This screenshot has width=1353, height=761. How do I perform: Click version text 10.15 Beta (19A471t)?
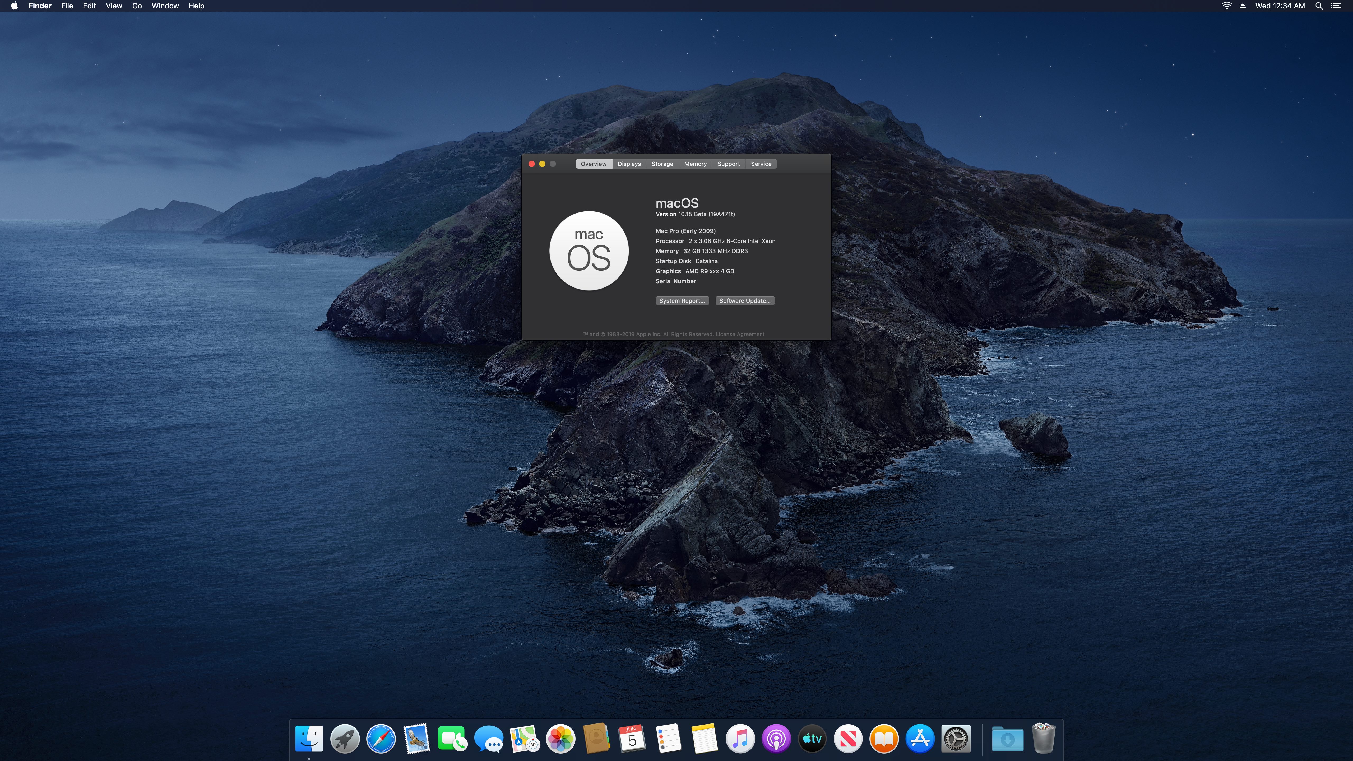(706, 214)
